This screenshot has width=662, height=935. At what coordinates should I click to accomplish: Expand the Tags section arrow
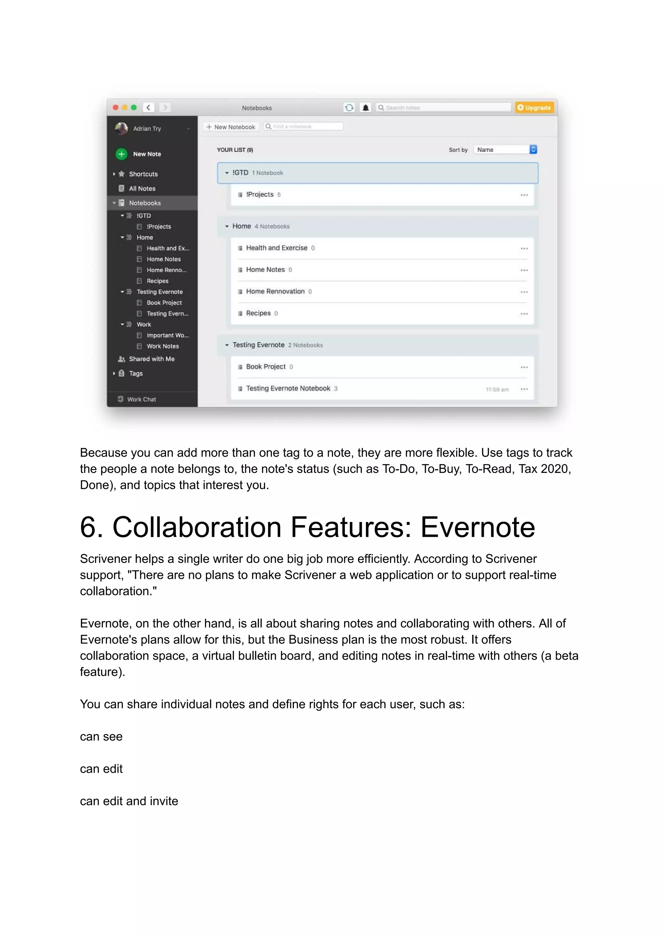pos(114,373)
